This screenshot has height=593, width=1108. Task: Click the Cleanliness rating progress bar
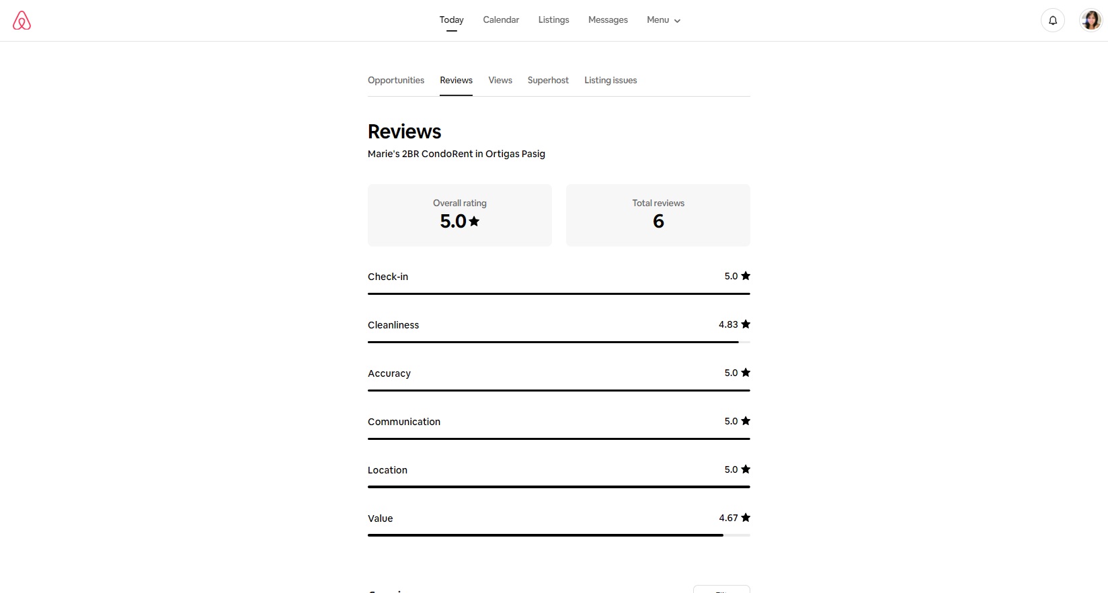pos(558,342)
